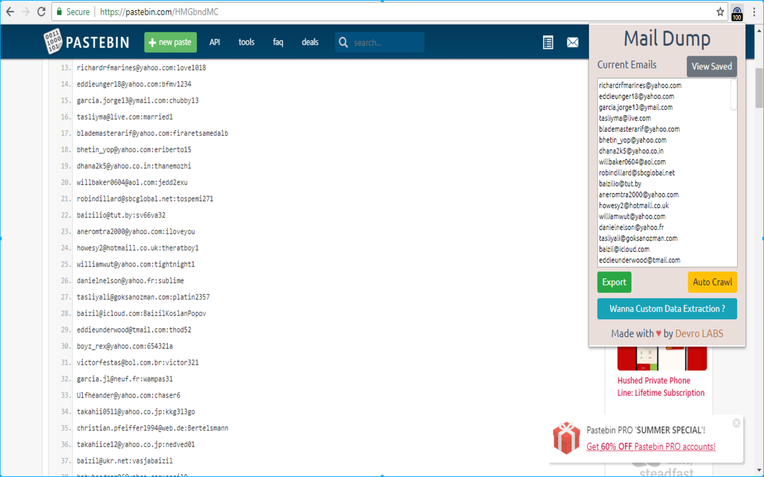Select willbaker0604@aol.com in Mail Dump list
764x477 pixels.
point(632,162)
